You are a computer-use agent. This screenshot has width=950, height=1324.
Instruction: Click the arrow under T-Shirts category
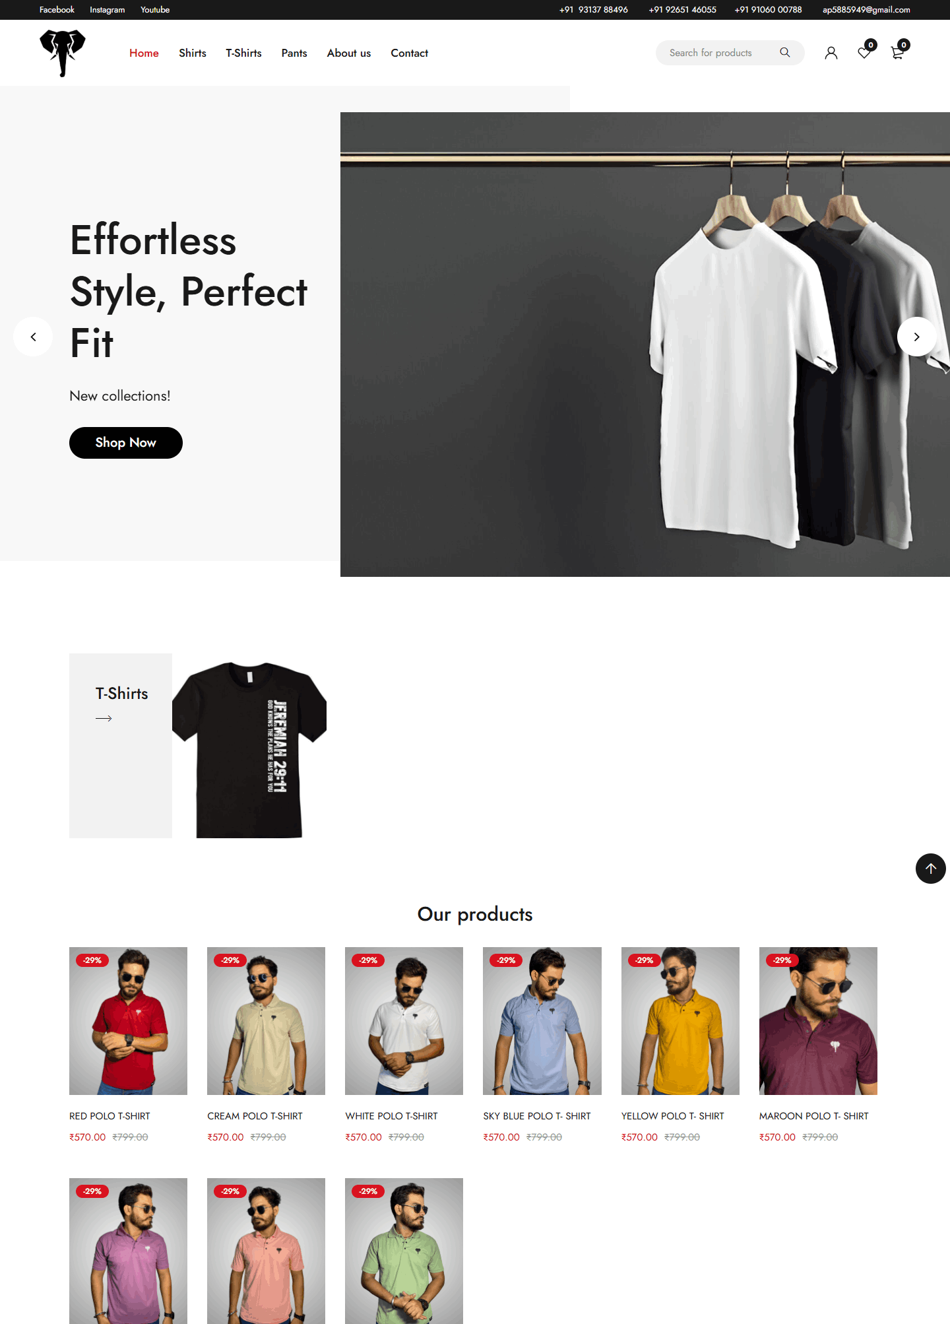point(104,718)
